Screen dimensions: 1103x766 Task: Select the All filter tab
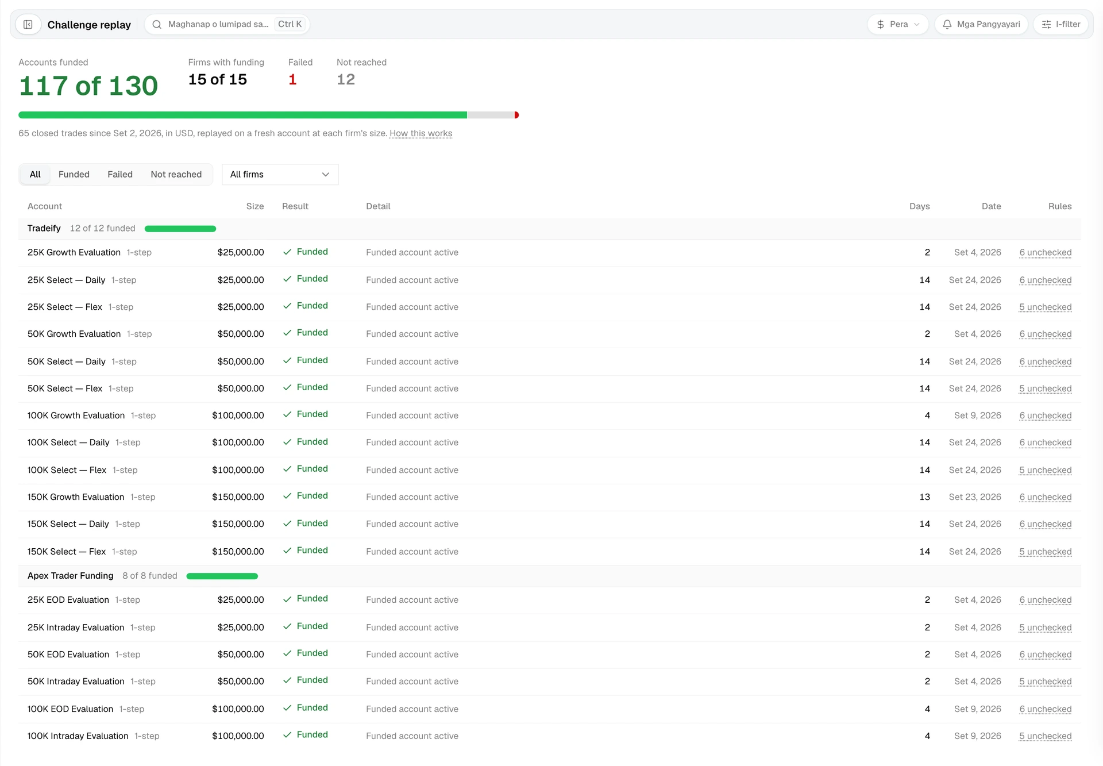35,175
